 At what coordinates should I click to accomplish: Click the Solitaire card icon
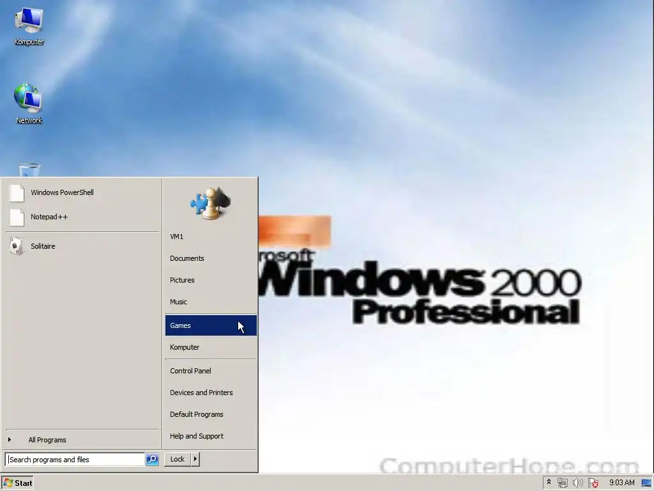(16, 246)
